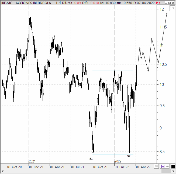
Task: Click the 01-Oct-20 date label
Action: tap(14, 167)
